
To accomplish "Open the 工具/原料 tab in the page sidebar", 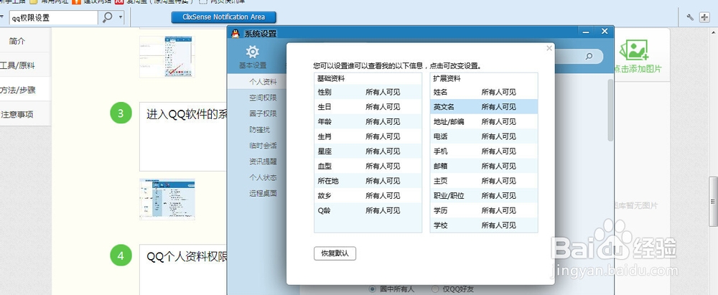I will pyautogui.click(x=17, y=65).
